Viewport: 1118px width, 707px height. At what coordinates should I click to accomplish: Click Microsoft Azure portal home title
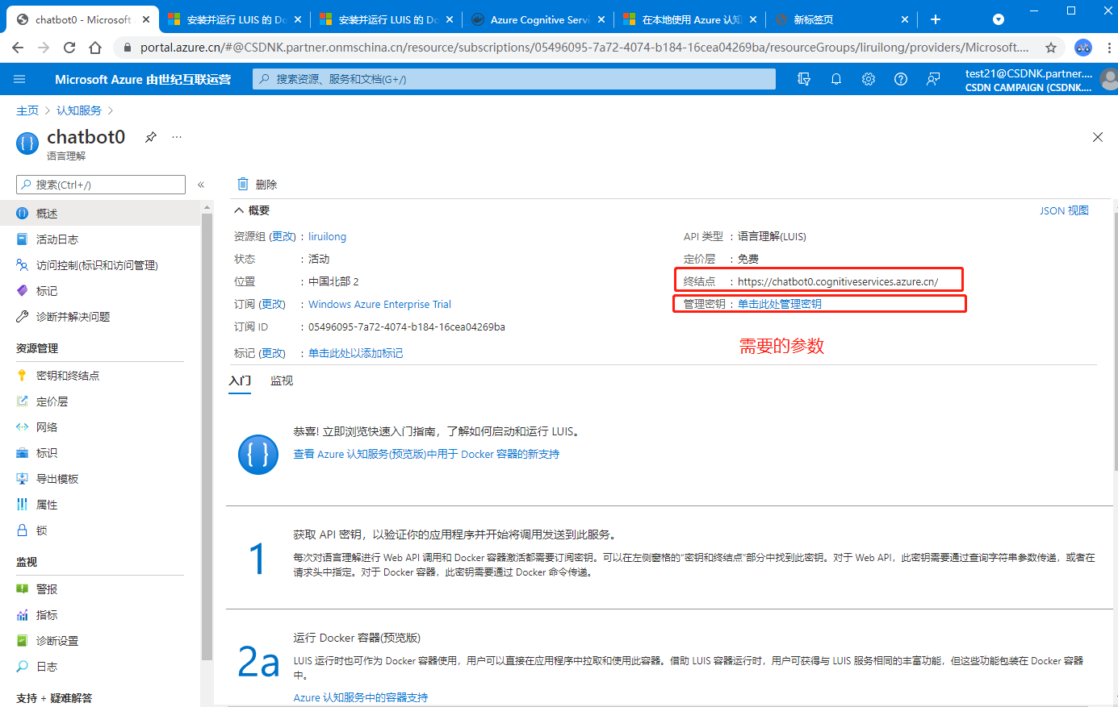(x=143, y=79)
